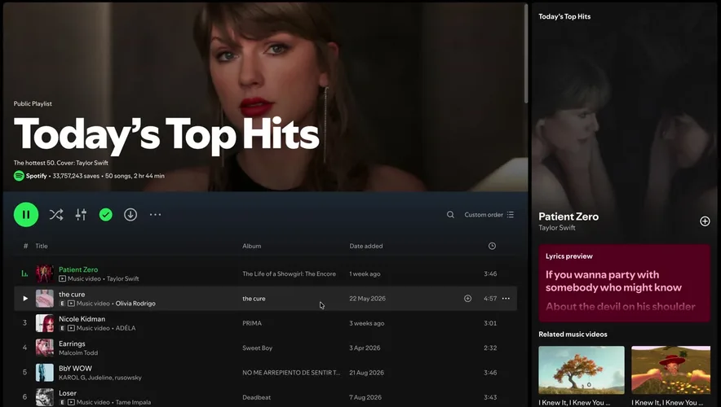Image resolution: width=721 pixels, height=407 pixels.
Task: Open the Custom order sort dropdown
Action: [x=489, y=214]
